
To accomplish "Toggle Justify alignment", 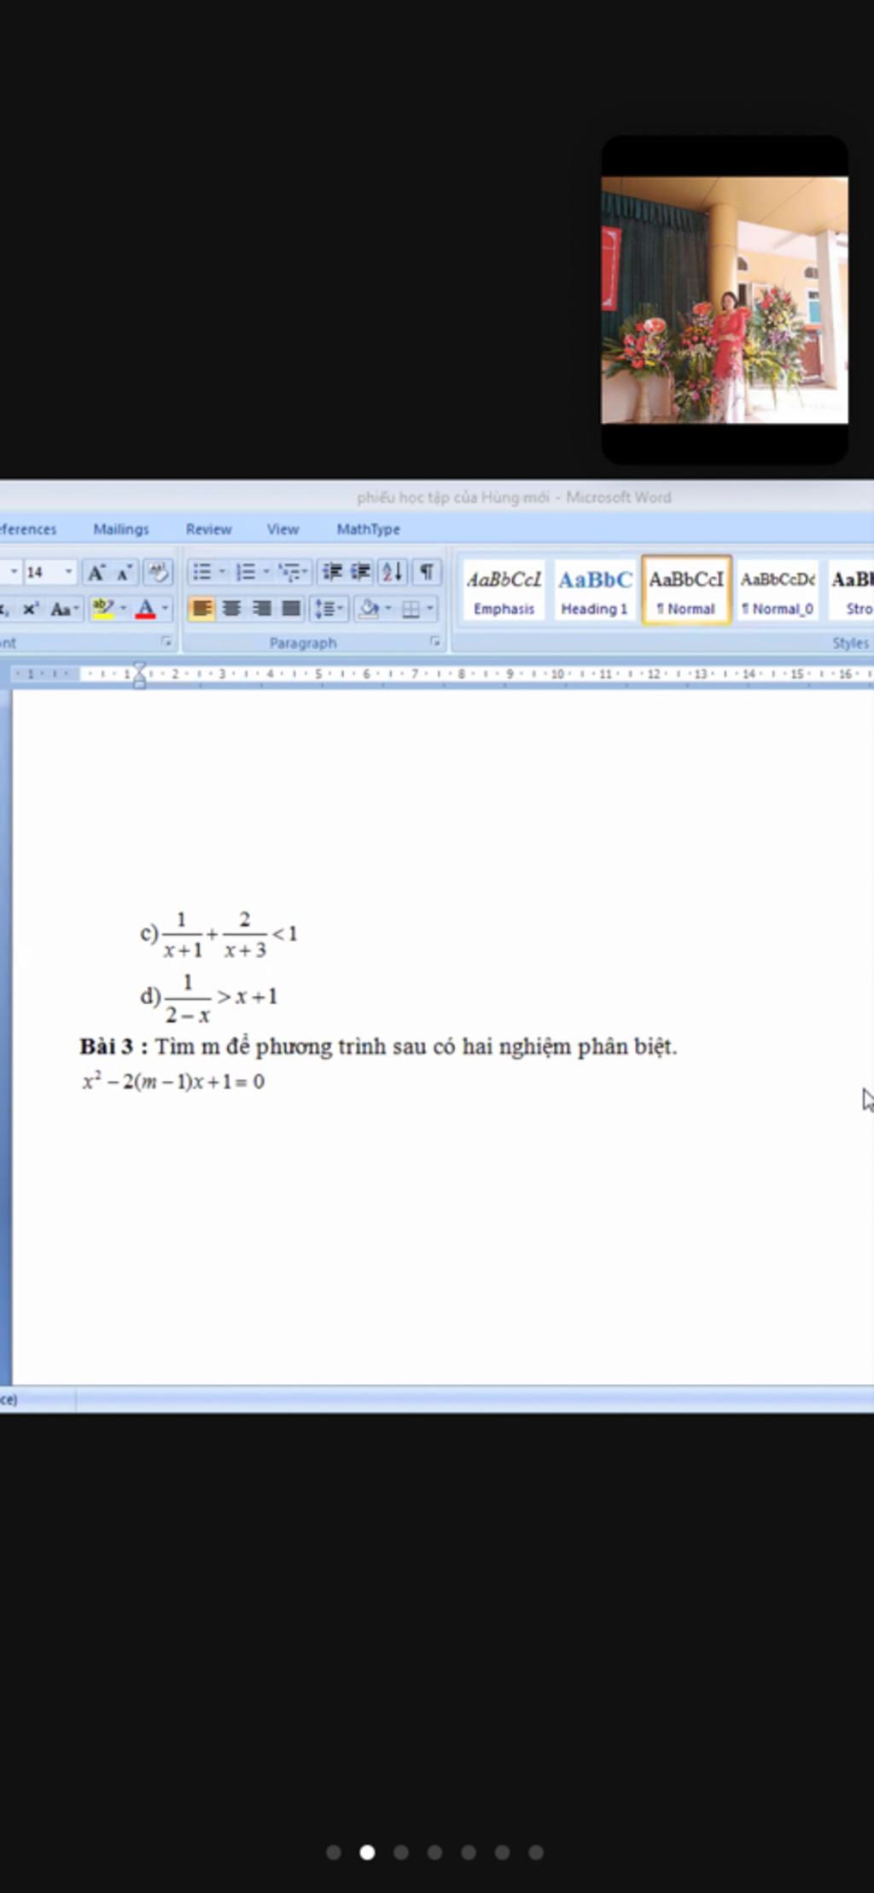I will pos(291,610).
